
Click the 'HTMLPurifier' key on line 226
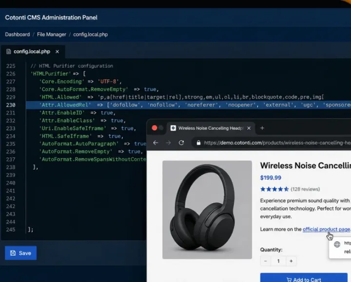[51, 74]
